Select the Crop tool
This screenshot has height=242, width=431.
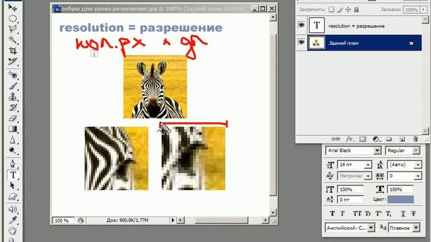point(12,50)
